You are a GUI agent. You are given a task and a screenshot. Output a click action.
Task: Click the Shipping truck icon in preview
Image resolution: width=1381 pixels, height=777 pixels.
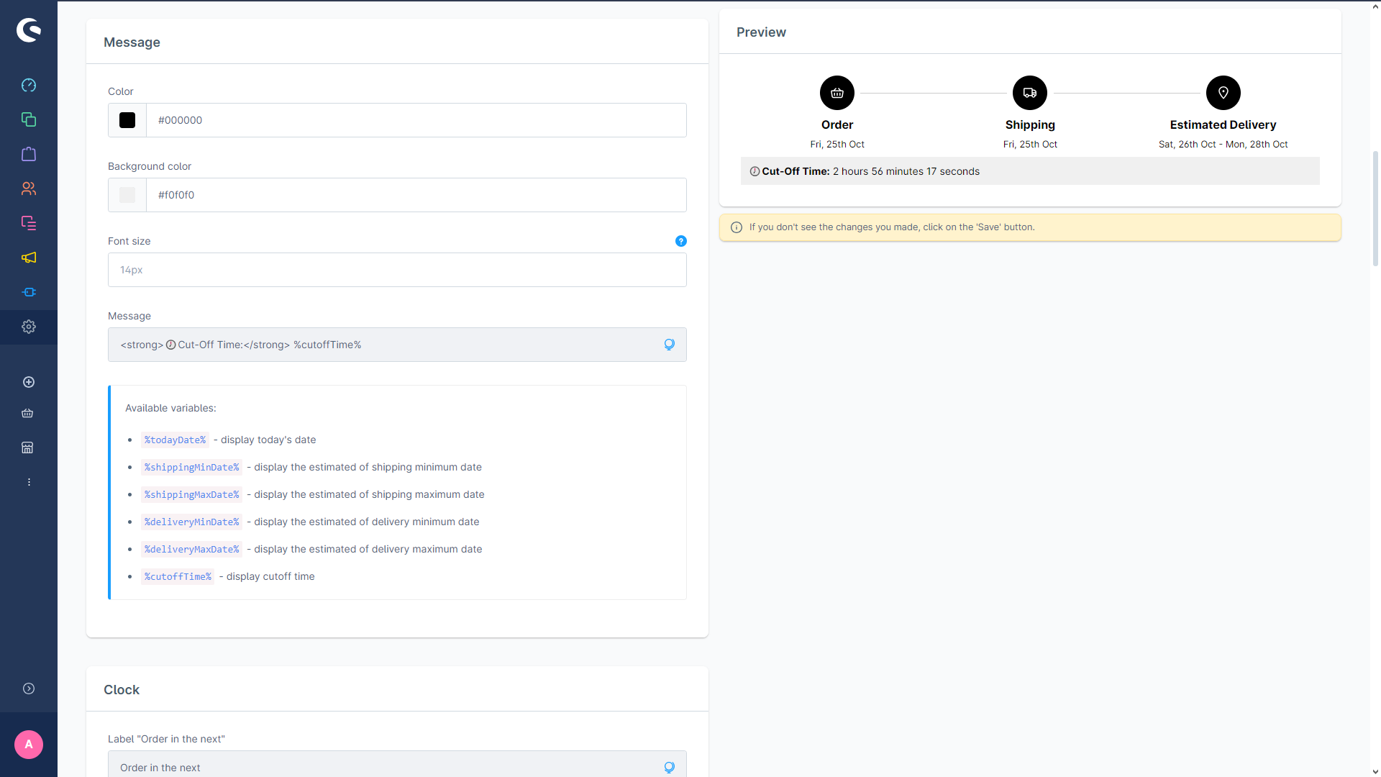point(1030,93)
